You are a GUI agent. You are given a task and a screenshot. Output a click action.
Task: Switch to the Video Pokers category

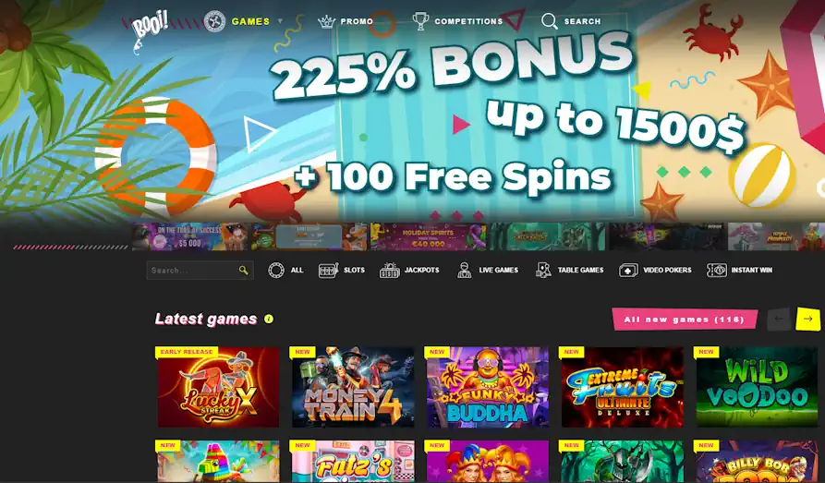click(655, 271)
